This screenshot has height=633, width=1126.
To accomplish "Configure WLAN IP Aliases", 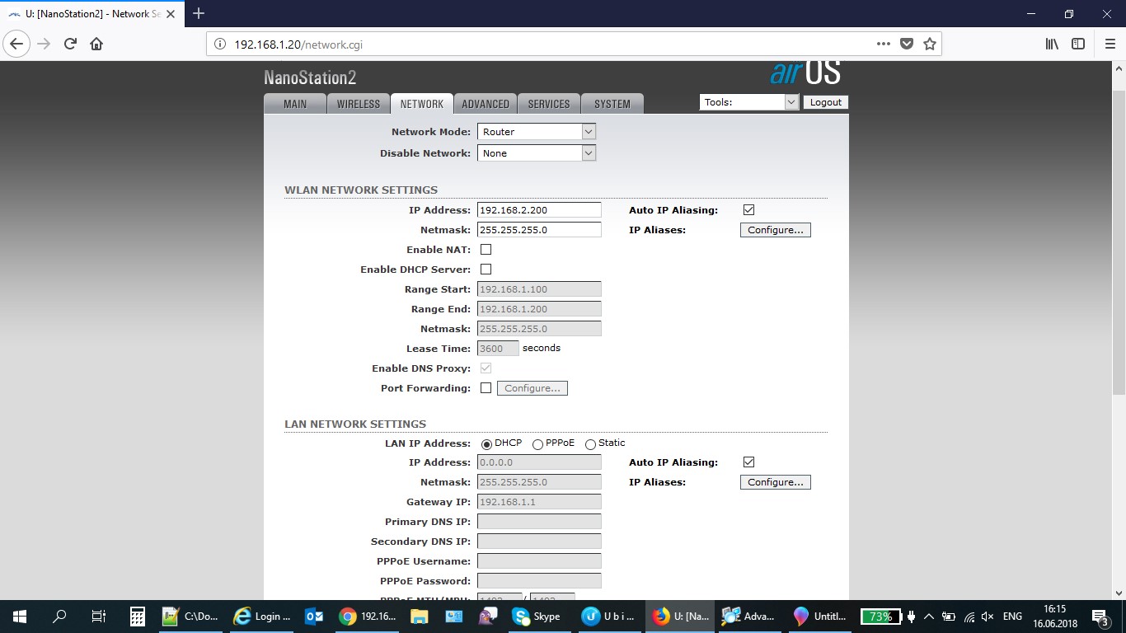I will (776, 230).
